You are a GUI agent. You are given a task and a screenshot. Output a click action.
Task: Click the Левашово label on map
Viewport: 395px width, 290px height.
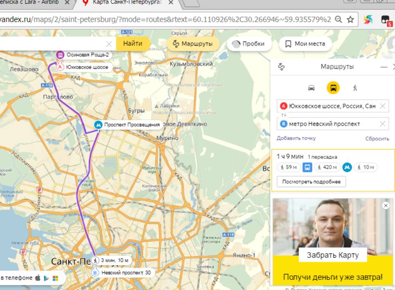point(24,69)
